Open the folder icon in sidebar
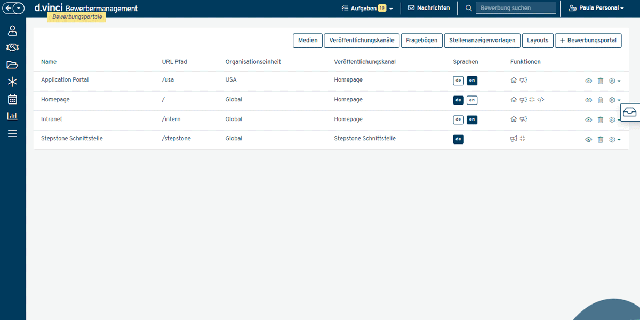 click(x=12, y=65)
